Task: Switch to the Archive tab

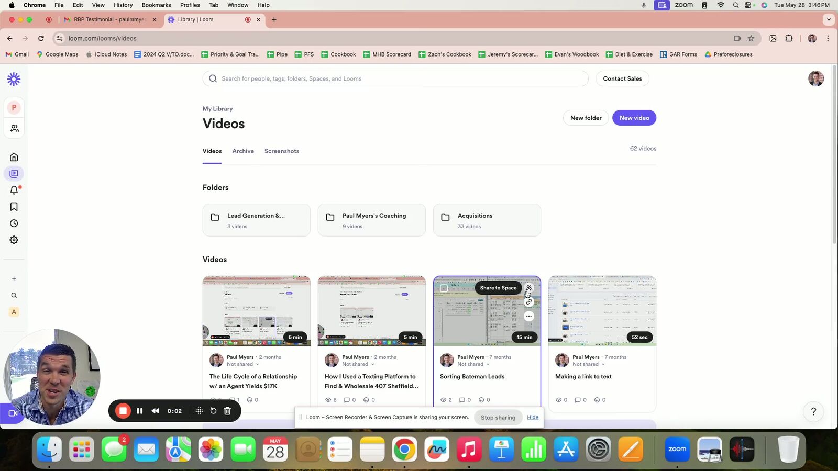Action: (243, 151)
